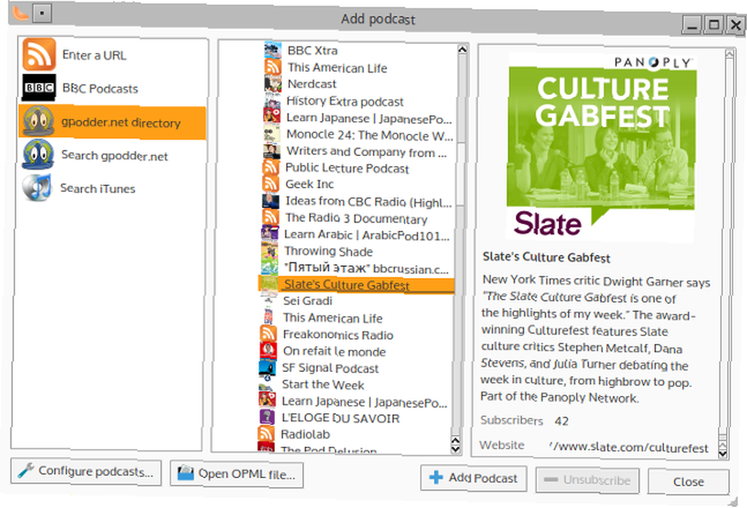Click the Close button at the bottom

tap(689, 482)
